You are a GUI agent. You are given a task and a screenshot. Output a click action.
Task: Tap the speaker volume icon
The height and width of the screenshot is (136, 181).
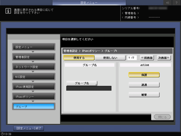pyautogui.click(x=168, y=2)
